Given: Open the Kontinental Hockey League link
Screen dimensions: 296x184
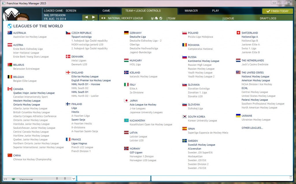Looking at the screenshot, I should coord(203,61).
